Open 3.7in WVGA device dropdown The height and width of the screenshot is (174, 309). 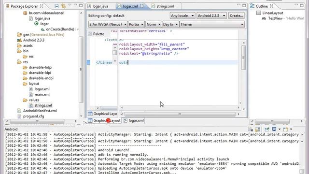click(108, 25)
